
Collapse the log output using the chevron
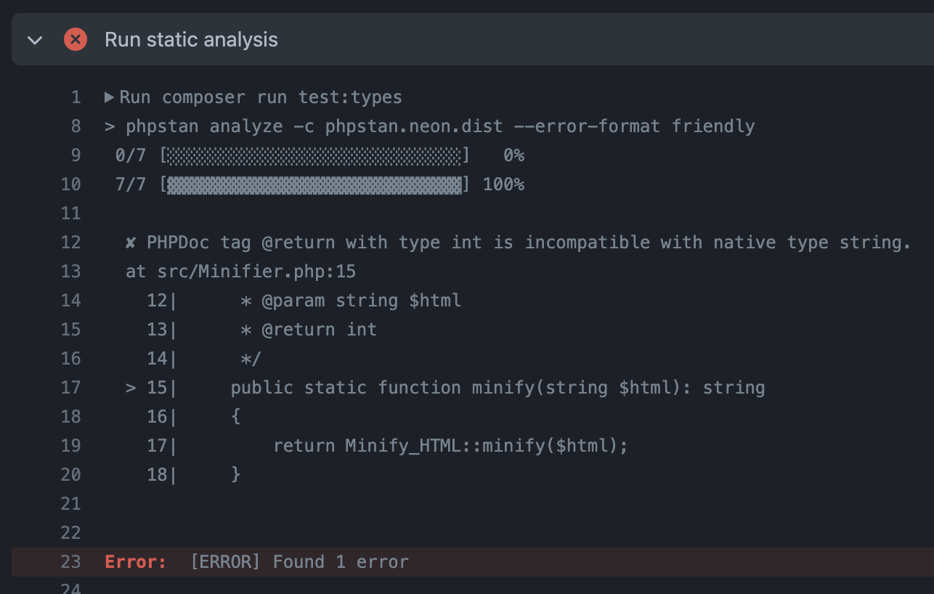pos(35,40)
